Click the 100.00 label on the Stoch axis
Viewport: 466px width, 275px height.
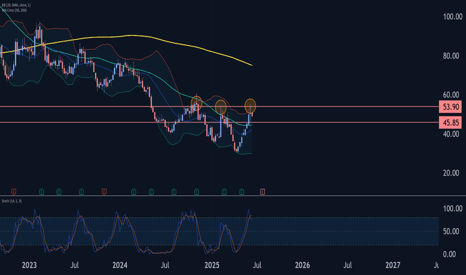pyautogui.click(x=452, y=208)
